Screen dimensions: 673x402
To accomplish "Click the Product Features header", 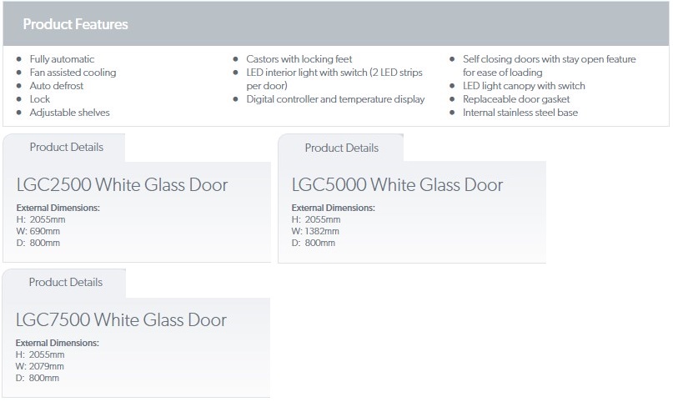I will tap(76, 24).
